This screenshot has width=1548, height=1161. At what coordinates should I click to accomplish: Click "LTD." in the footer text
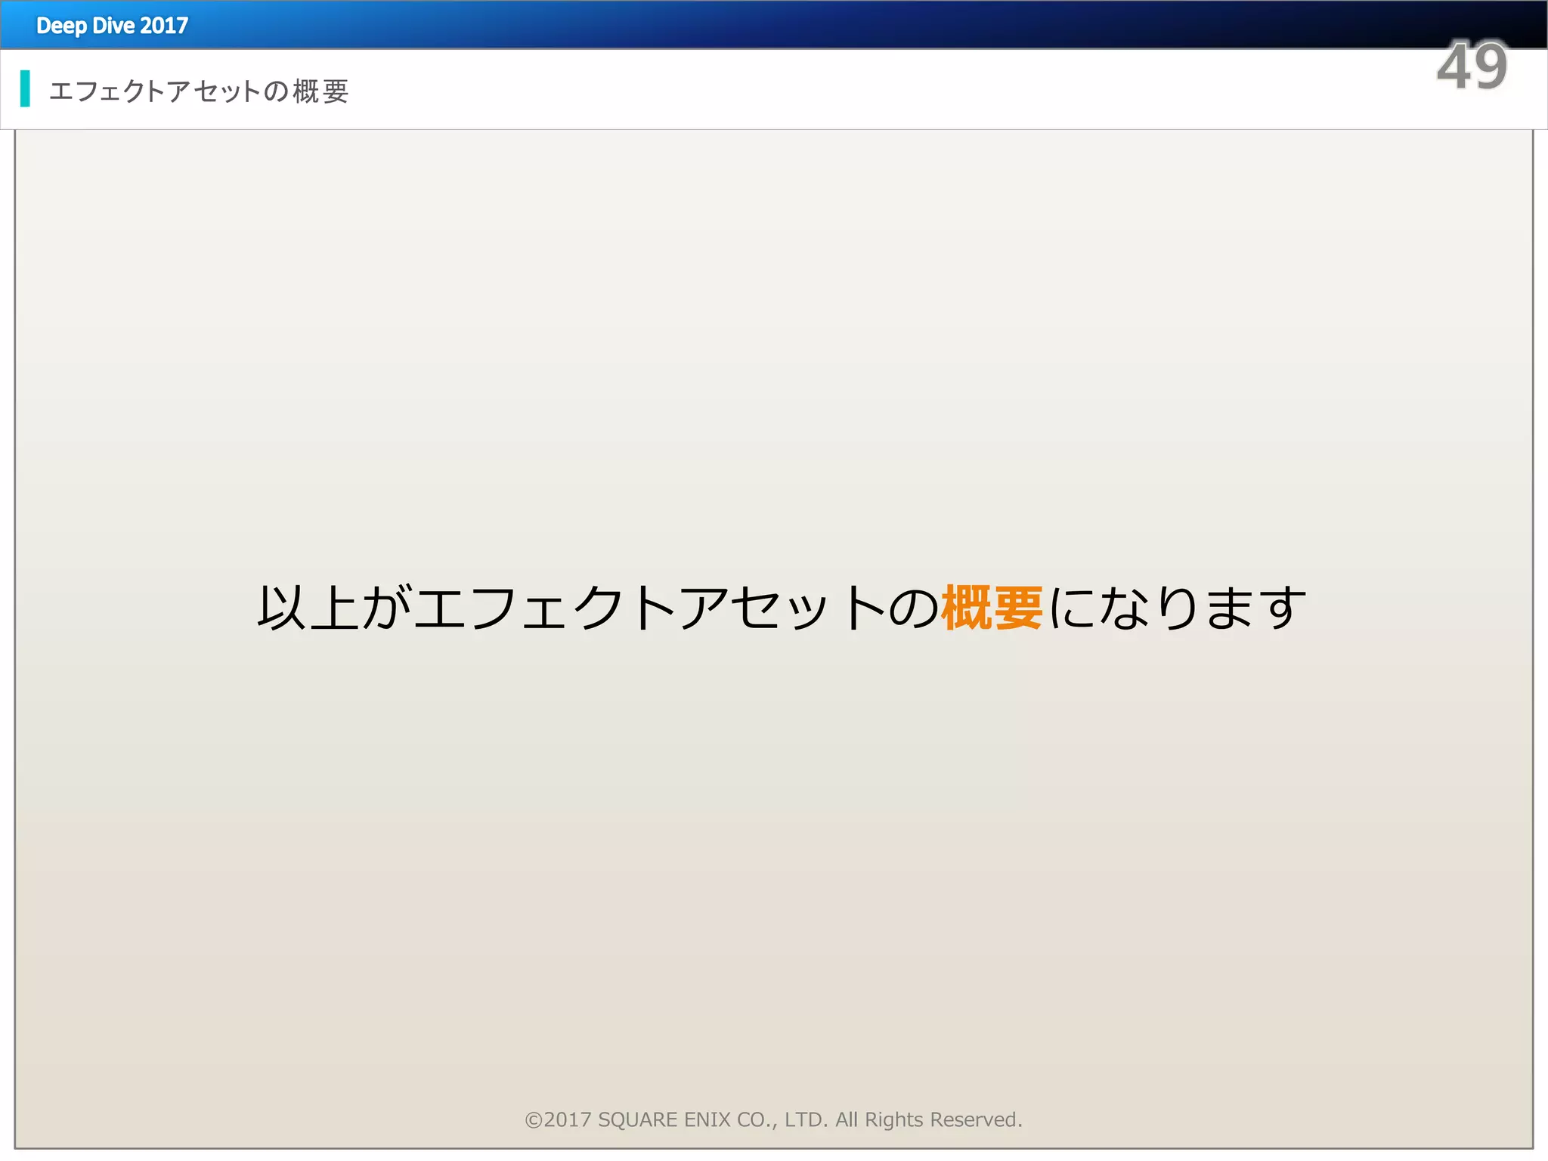pyautogui.click(x=806, y=1119)
